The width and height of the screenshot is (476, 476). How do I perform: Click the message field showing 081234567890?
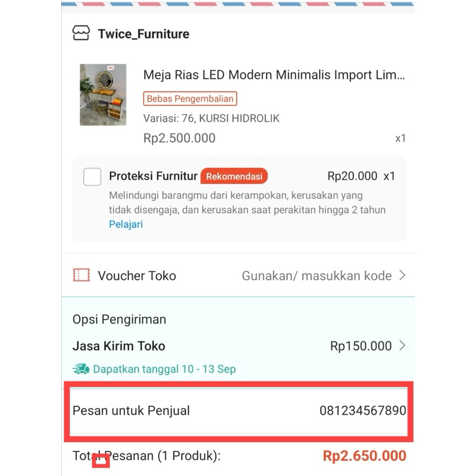(362, 411)
